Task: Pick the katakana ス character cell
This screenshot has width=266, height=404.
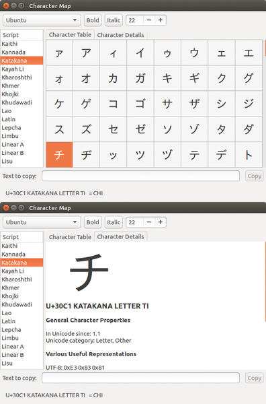Action: (x=59, y=129)
